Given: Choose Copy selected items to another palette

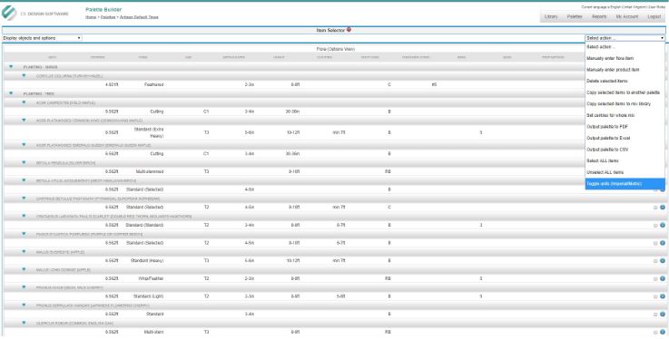Looking at the screenshot, I should click(x=625, y=92).
